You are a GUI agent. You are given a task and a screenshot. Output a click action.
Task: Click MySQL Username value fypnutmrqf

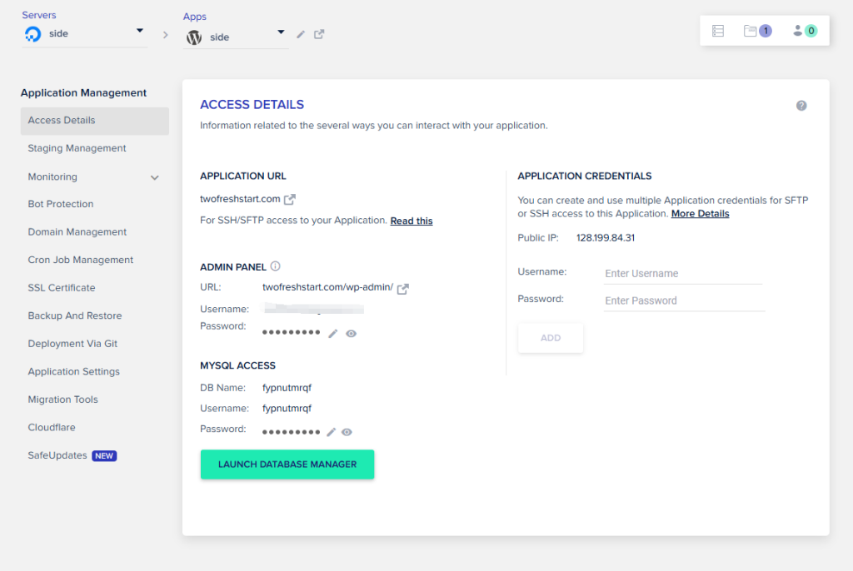coord(287,409)
